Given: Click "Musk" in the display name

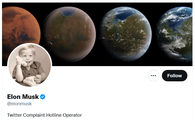Looking at the screenshot, I should click(31, 97).
